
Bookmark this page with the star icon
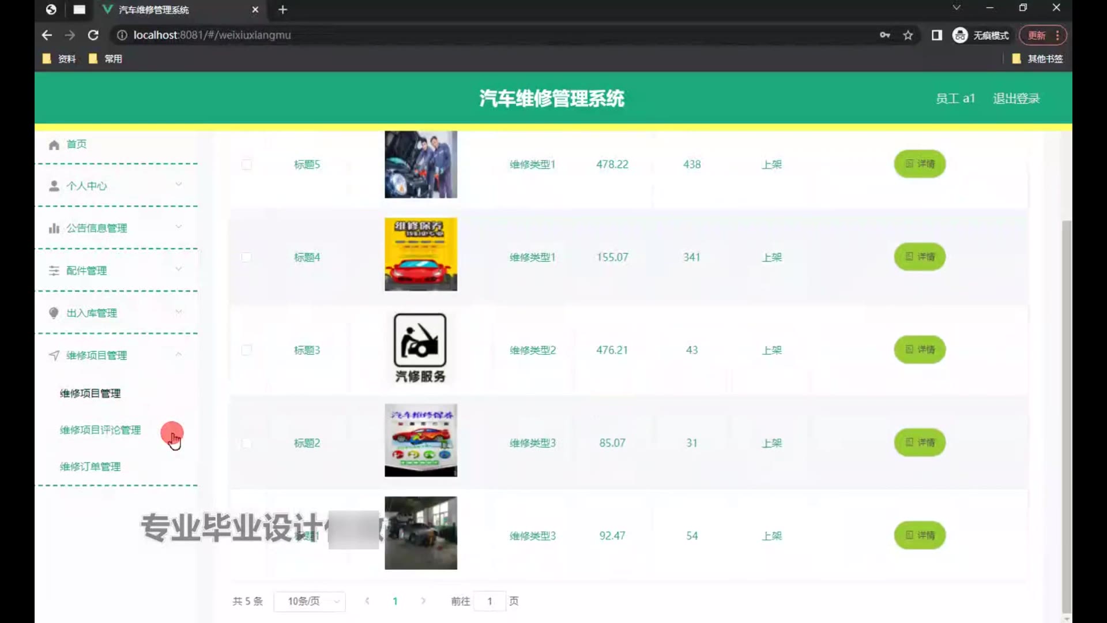[x=908, y=35]
